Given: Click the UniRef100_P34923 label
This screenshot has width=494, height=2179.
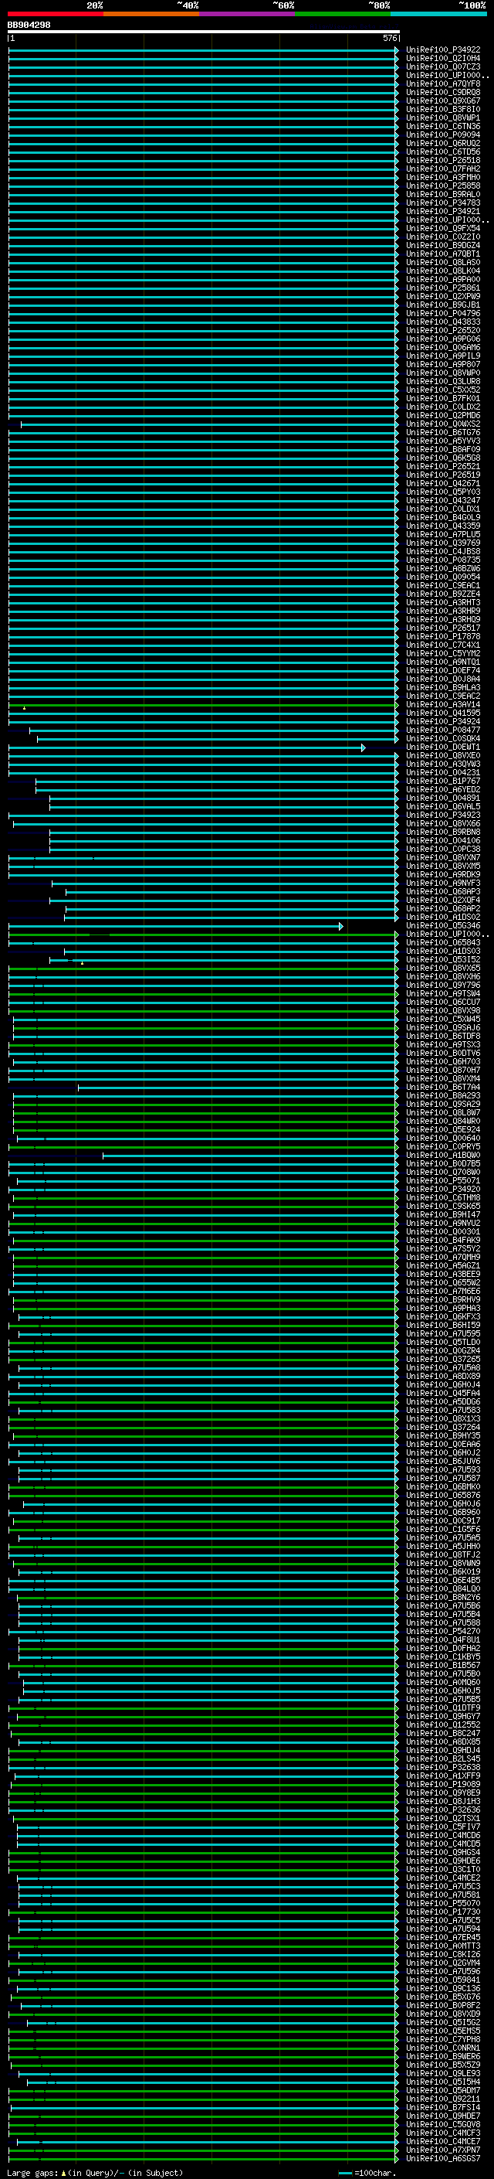Looking at the screenshot, I should (x=442, y=815).
